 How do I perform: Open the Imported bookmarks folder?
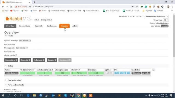(147, 11)
